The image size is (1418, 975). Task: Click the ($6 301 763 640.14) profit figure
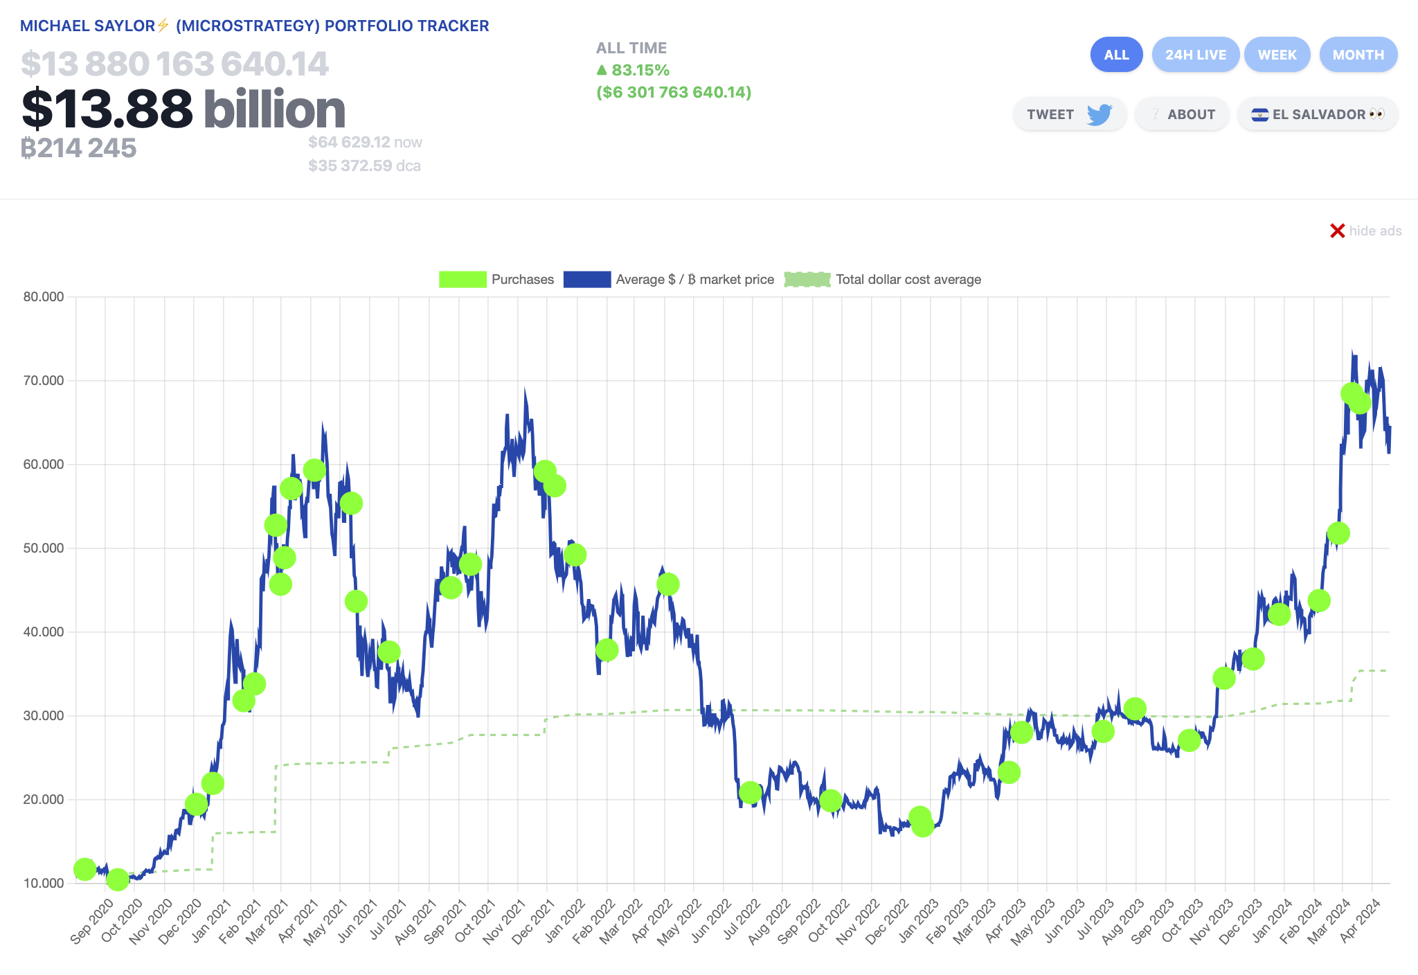[674, 92]
